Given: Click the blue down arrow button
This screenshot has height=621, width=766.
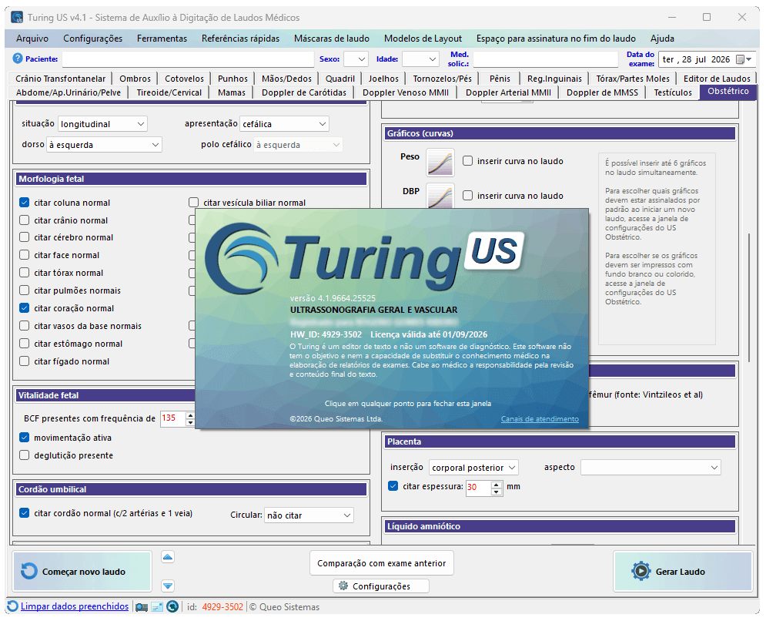Looking at the screenshot, I should tap(168, 586).
